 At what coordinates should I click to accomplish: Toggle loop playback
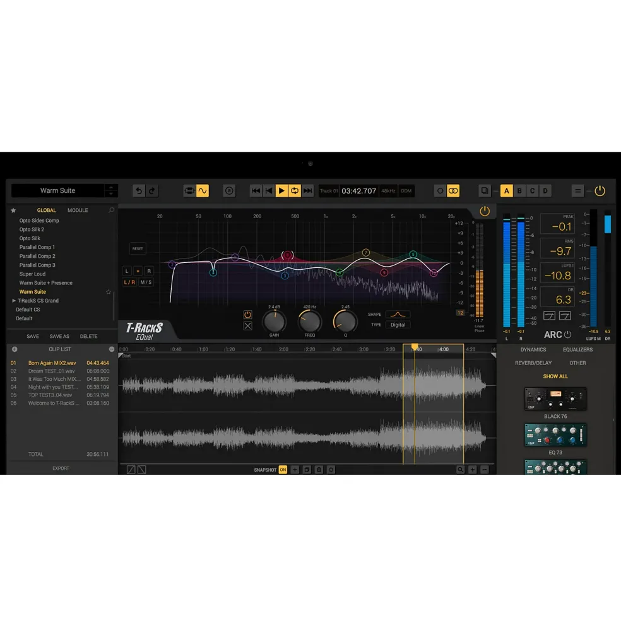pyautogui.click(x=295, y=191)
